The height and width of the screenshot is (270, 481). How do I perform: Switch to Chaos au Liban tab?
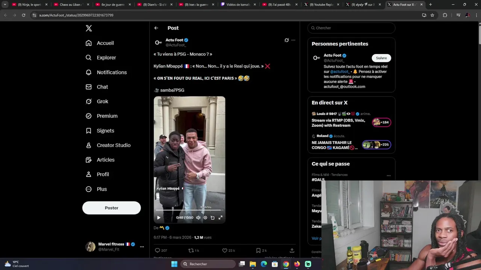[x=71, y=4]
